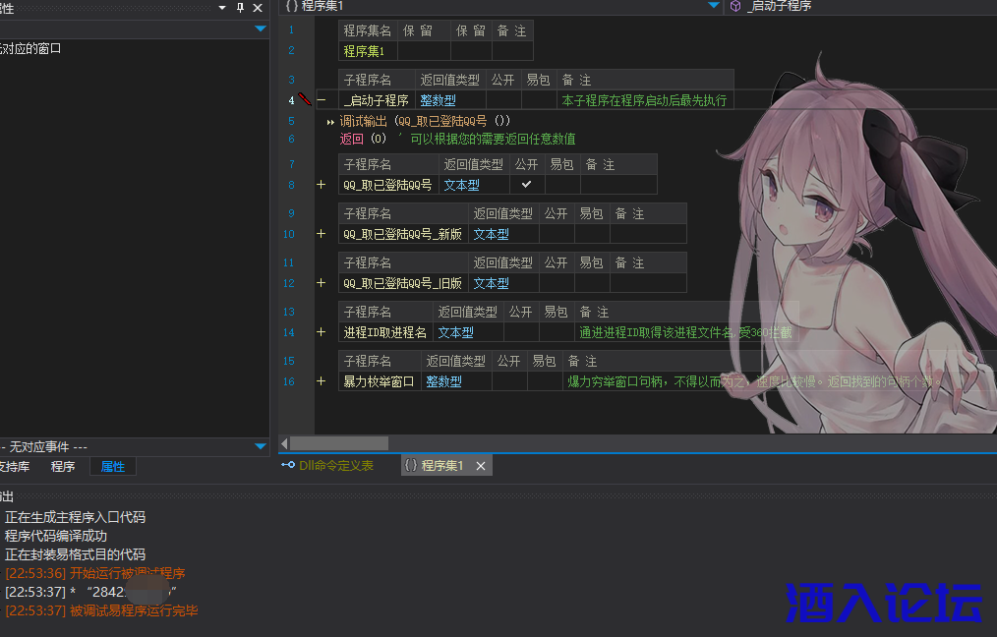Expand the 暴力枚举窗口 subroutine
Image resolution: width=997 pixels, height=637 pixels.
point(321,380)
